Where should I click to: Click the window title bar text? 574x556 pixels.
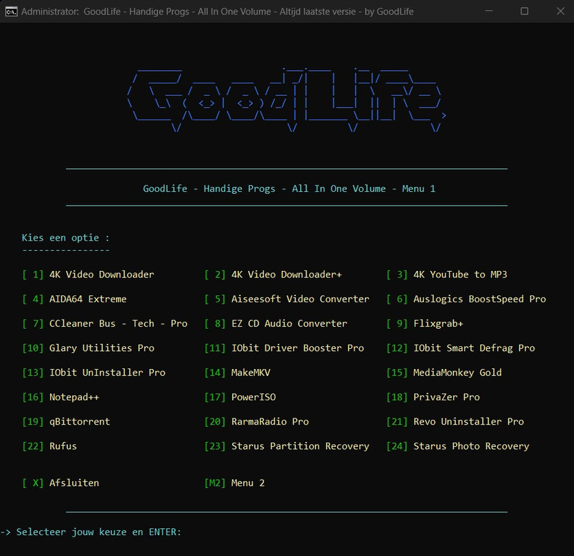click(218, 11)
